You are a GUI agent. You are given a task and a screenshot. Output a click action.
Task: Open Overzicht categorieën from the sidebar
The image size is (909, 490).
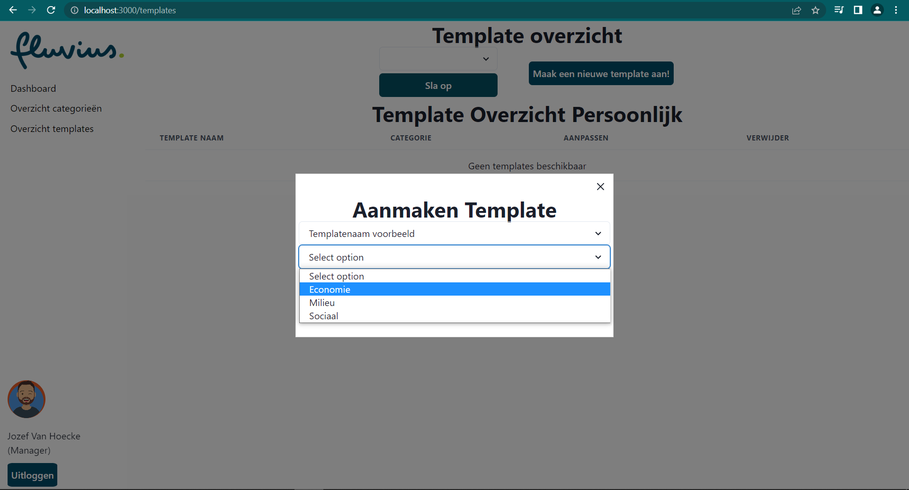pos(56,108)
